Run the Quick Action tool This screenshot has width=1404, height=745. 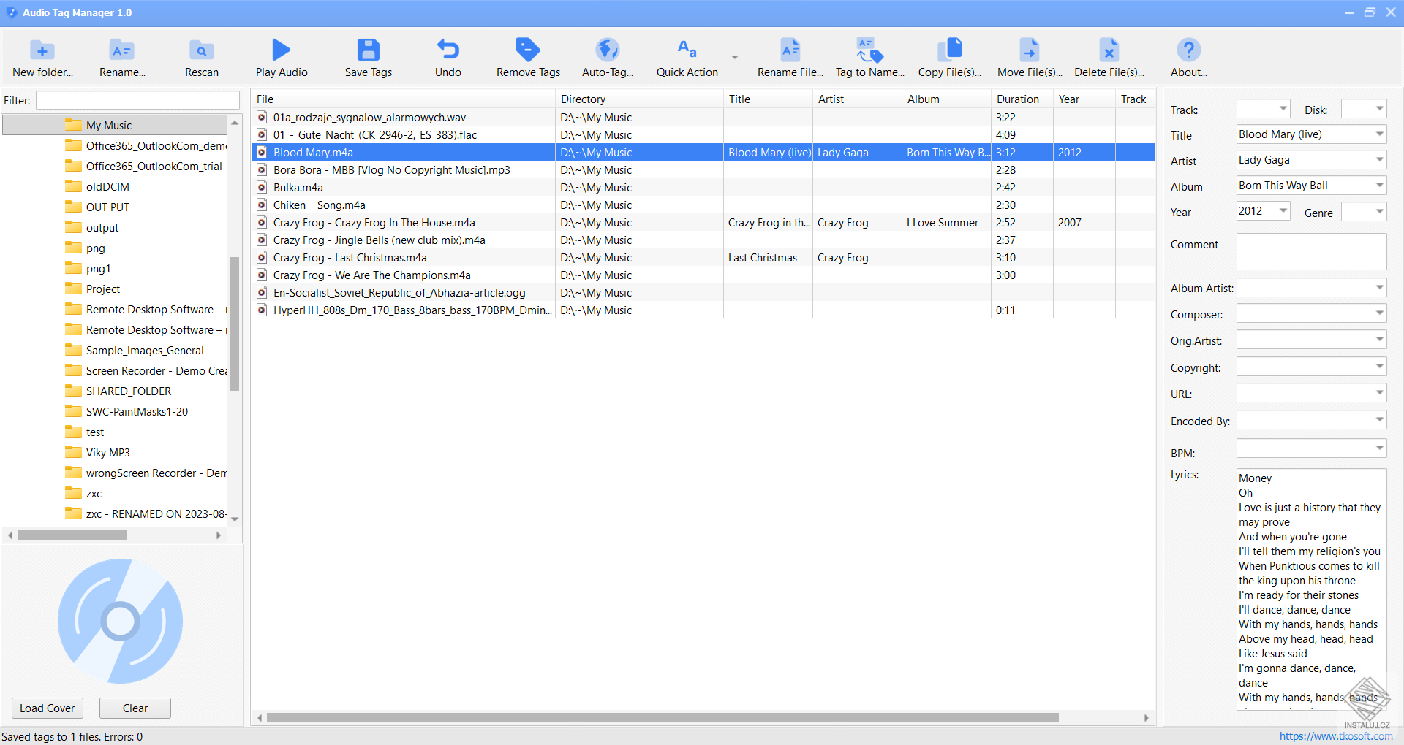(x=687, y=57)
